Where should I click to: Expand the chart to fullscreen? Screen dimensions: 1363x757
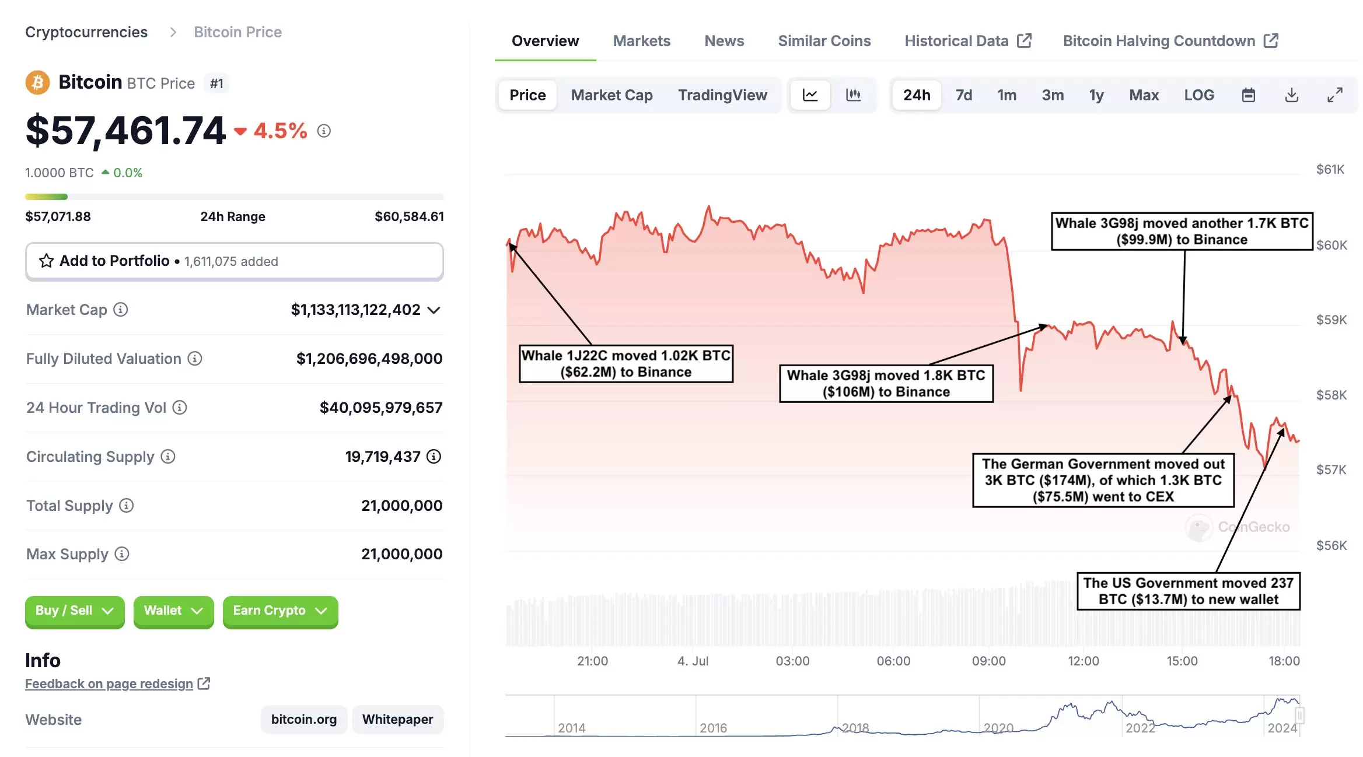1334,95
